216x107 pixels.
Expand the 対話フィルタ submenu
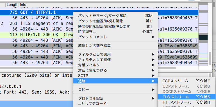(x=115, y=65)
